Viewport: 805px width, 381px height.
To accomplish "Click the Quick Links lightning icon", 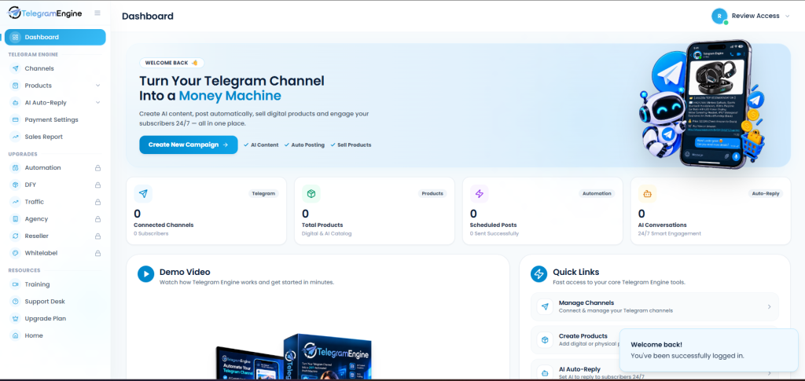I will pos(539,274).
